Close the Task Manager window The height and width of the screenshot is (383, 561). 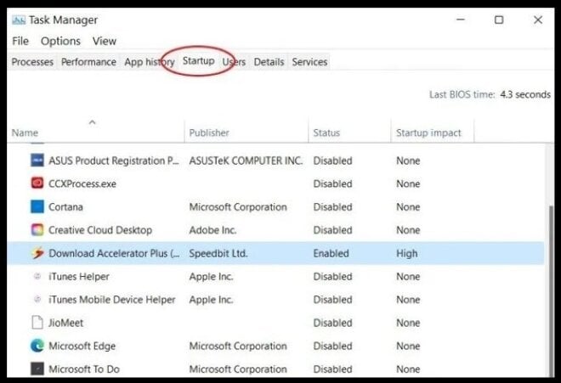coord(538,20)
